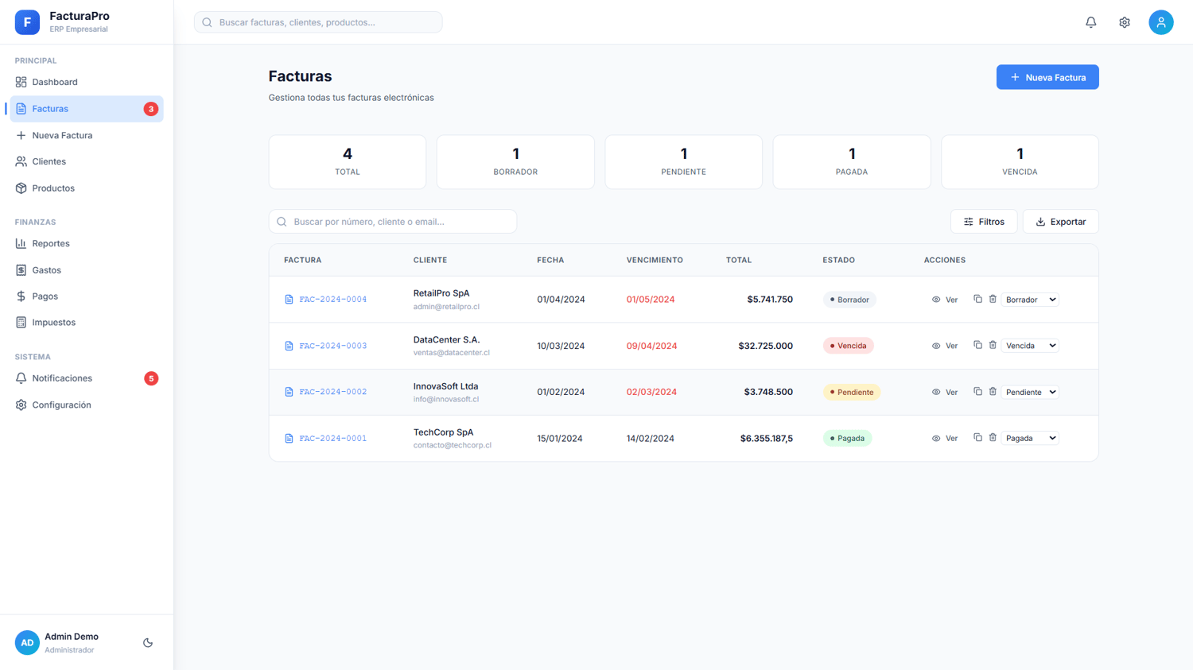Viewport: 1193px width, 670px height.
Task: Click the red badge 3 on Facturas
Action: point(150,109)
